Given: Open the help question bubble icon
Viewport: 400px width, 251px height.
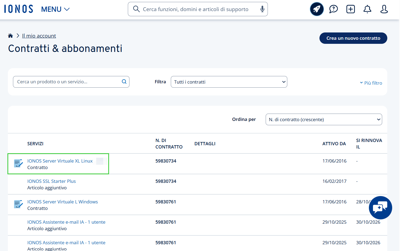Looking at the screenshot, I should point(334,9).
